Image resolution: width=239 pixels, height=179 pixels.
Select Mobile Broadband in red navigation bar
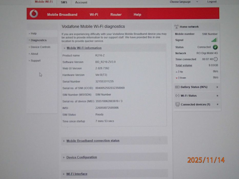click(x=62, y=15)
